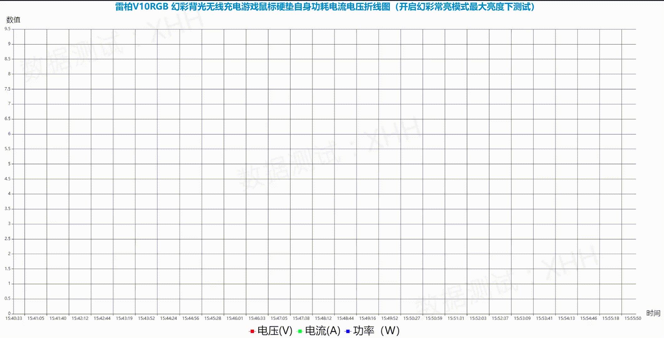Select the 15:40:33 time tick label
This screenshot has width=664, height=338.
14,318
